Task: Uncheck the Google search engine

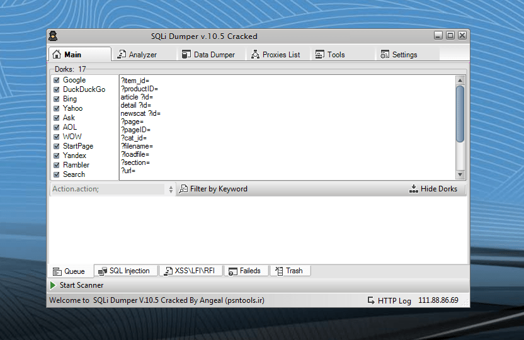Action: click(57, 80)
